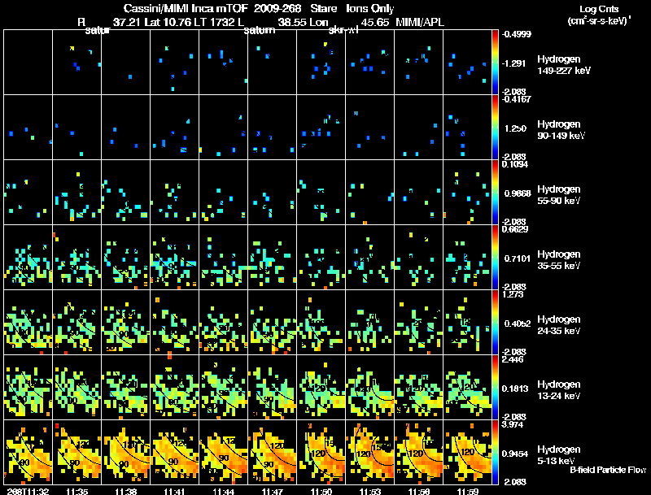
Task: Select the "-0.4167" color scale value
Action: coord(517,99)
